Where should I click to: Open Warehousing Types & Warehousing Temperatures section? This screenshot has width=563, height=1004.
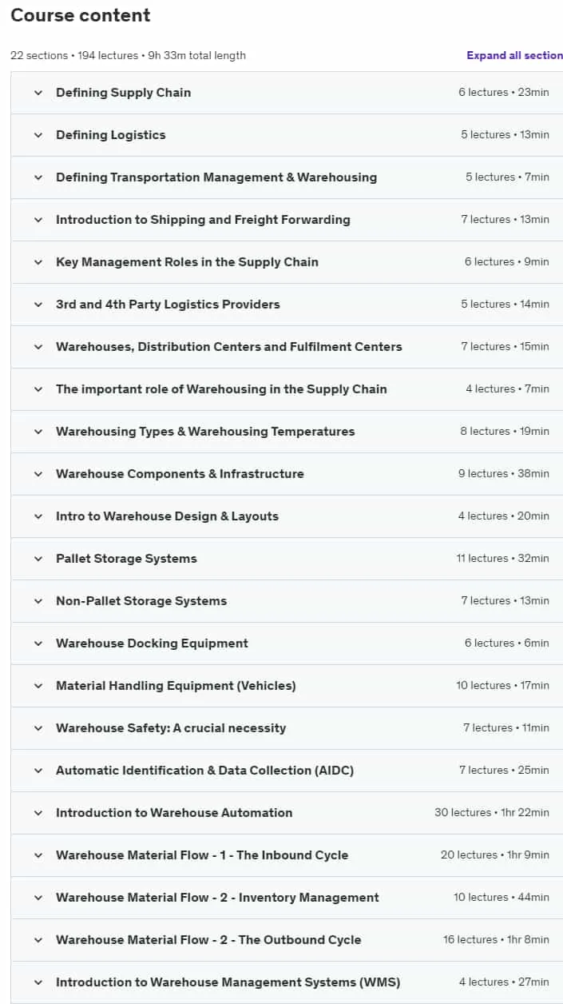287,432
